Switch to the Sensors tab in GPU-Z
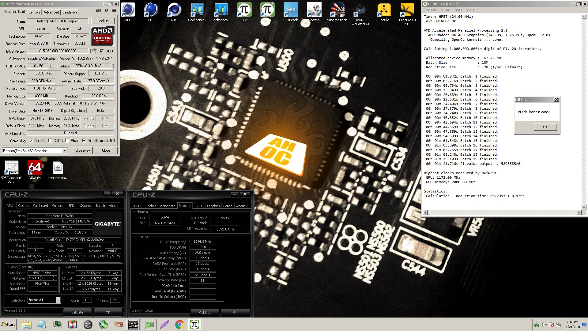This screenshot has height=331, width=588. pos(34,12)
